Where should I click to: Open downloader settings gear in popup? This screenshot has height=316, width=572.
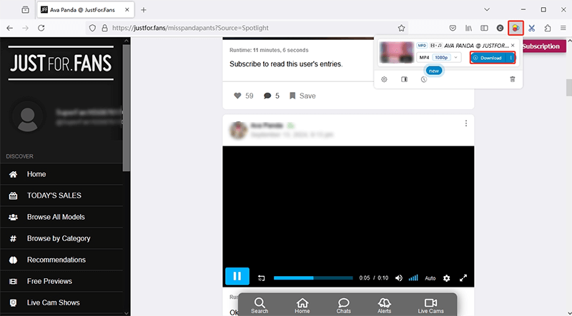click(384, 79)
